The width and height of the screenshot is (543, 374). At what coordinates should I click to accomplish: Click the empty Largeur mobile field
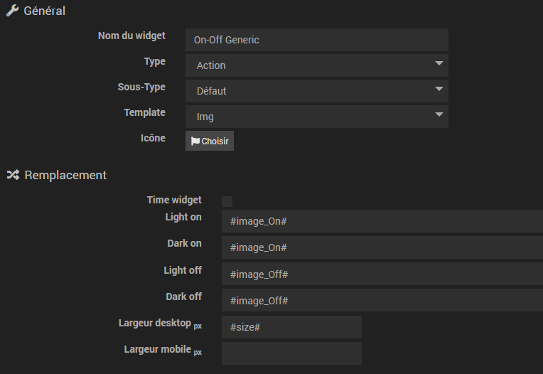click(x=291, y=353)
